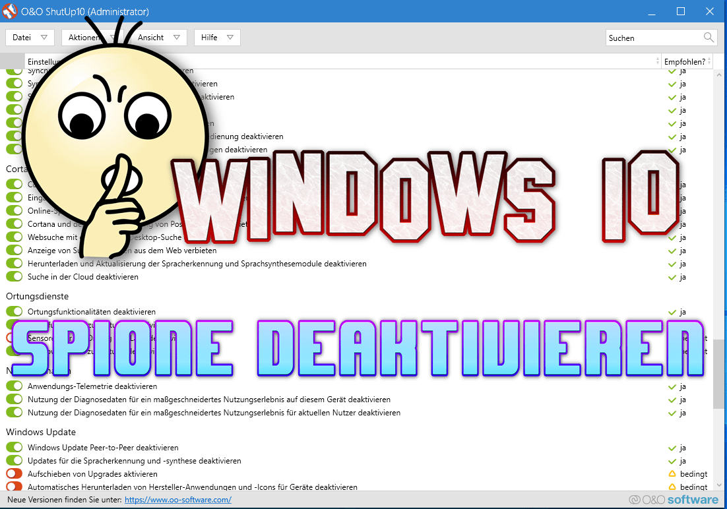This screenshot has width=727, height=509.
Task: Click green checkmark in Suche in der Cloud row
Action: click(672, 277)
